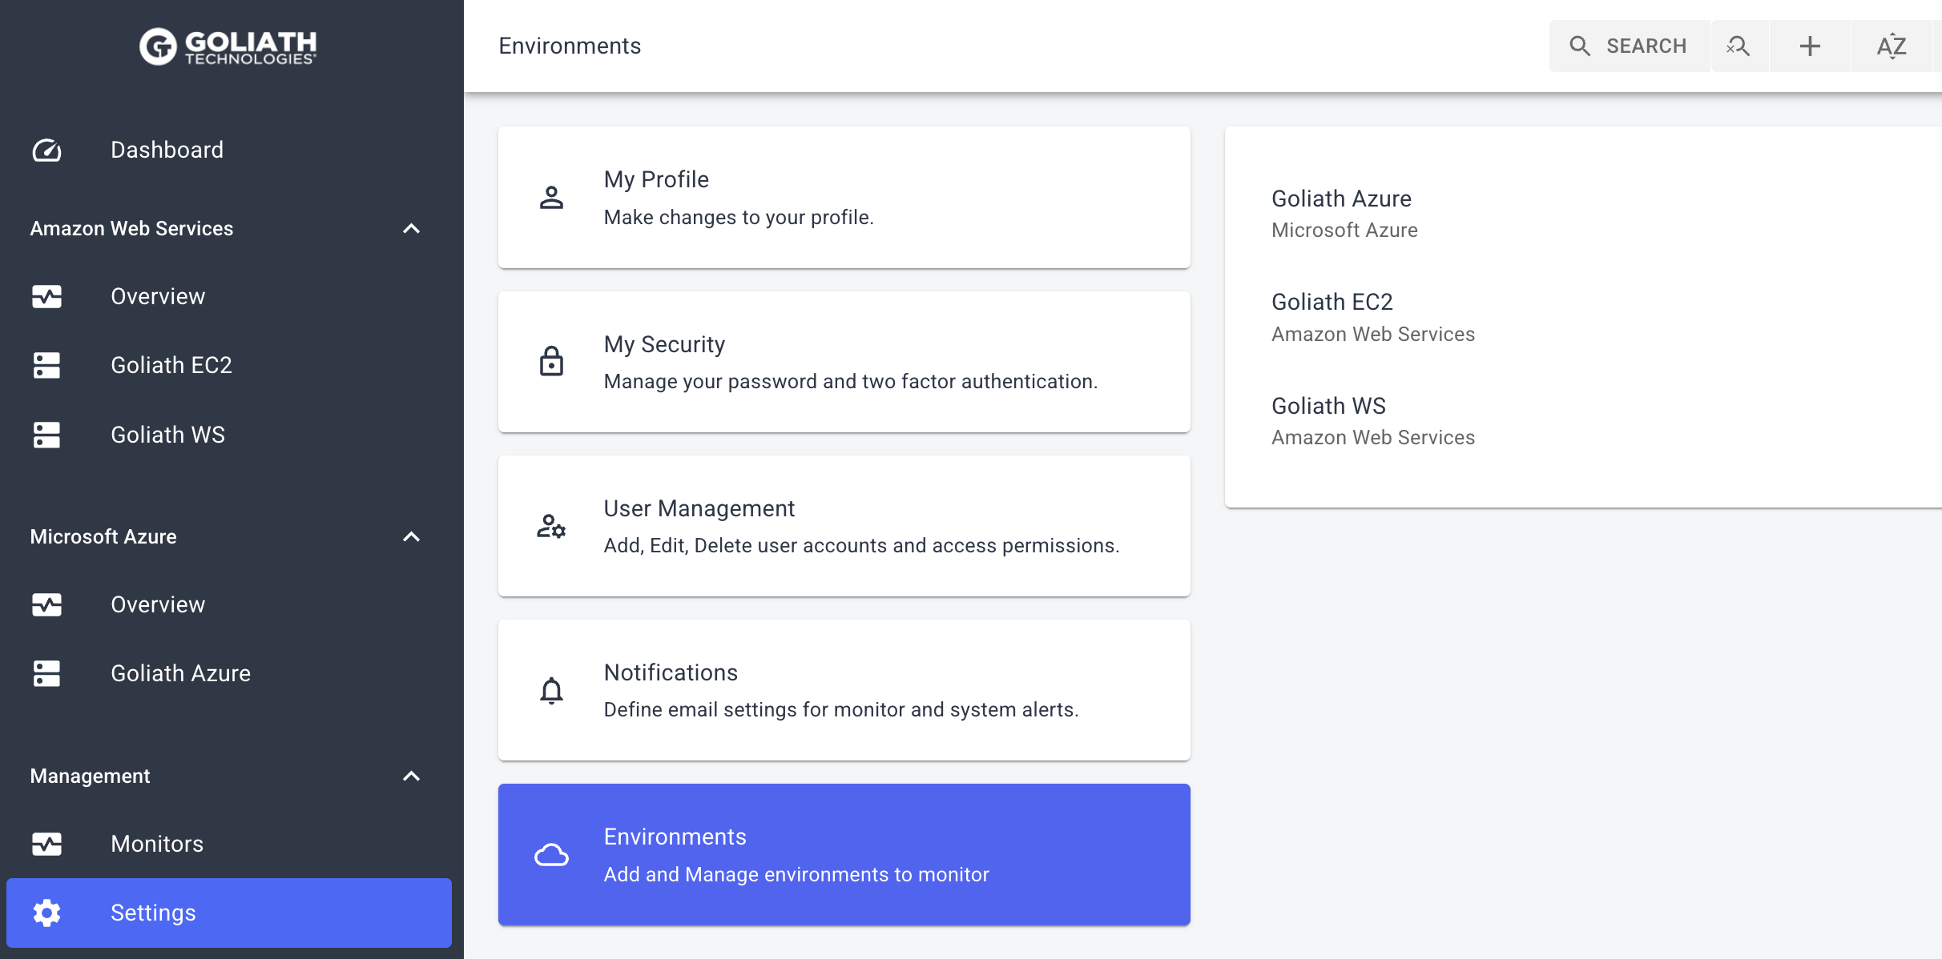This screenshot has height=959, width=1942.
Task: Click the My Security padlock icon
Action: pos(551,361)
